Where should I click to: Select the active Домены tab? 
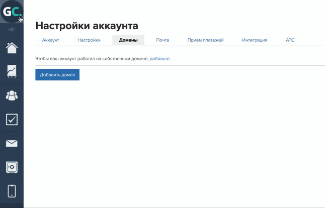[x=128, y=40]
